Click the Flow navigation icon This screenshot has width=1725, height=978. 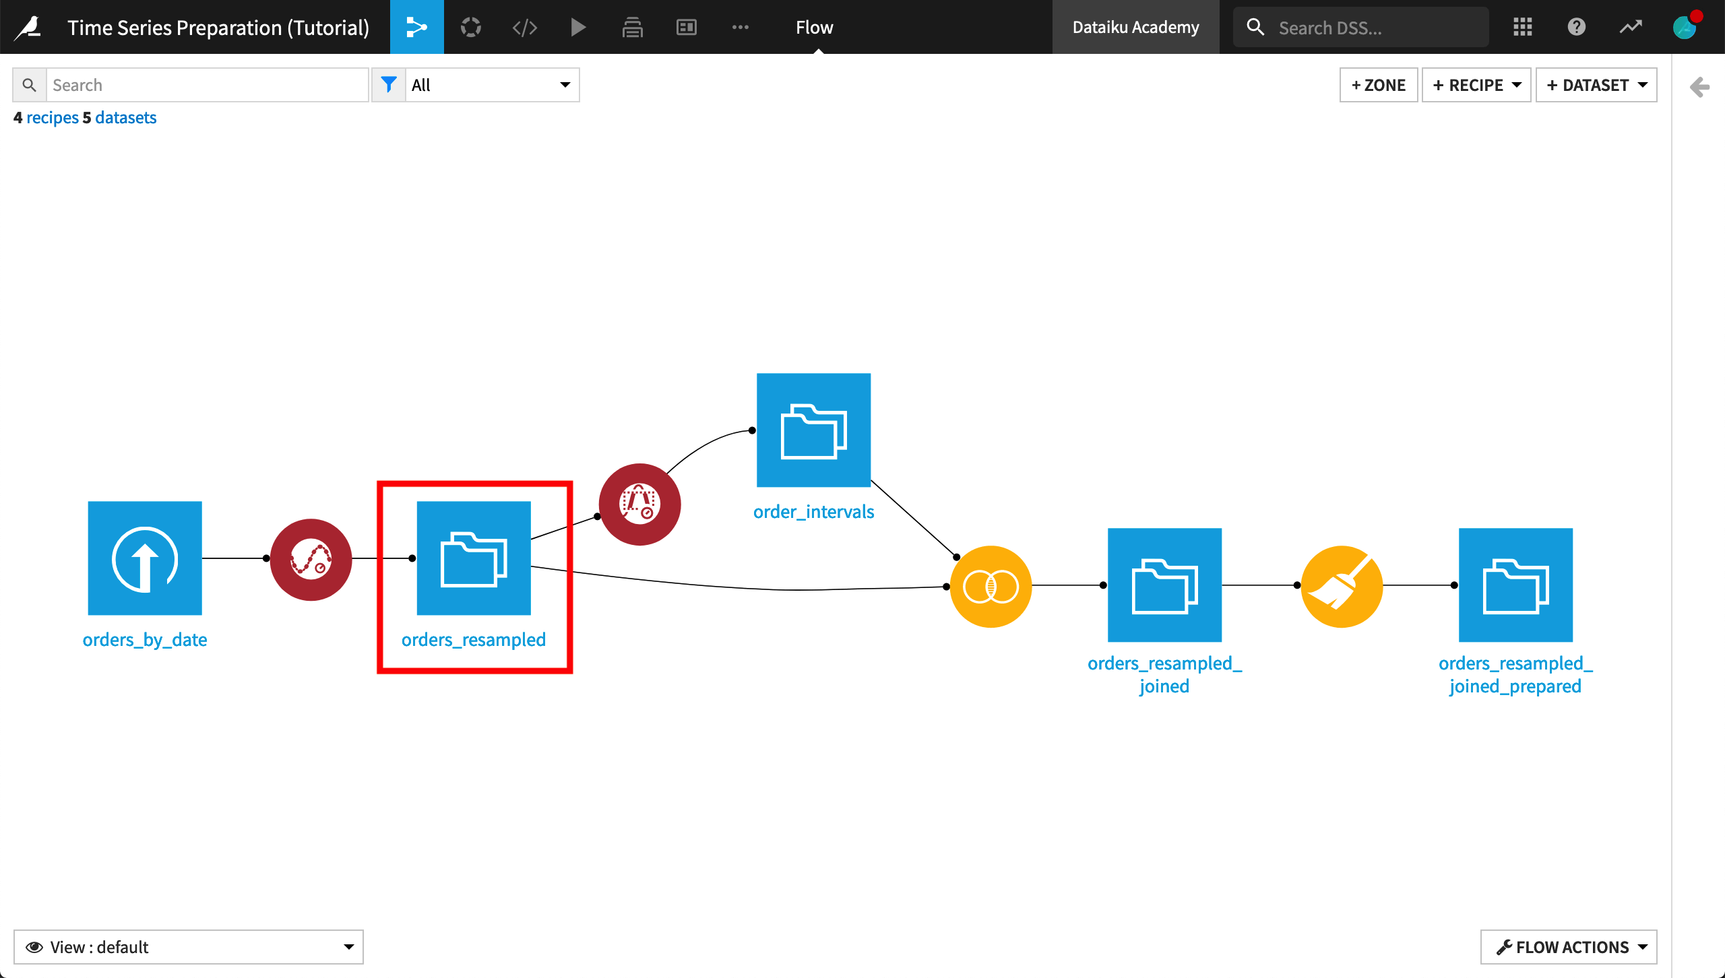tap(418, 26)
